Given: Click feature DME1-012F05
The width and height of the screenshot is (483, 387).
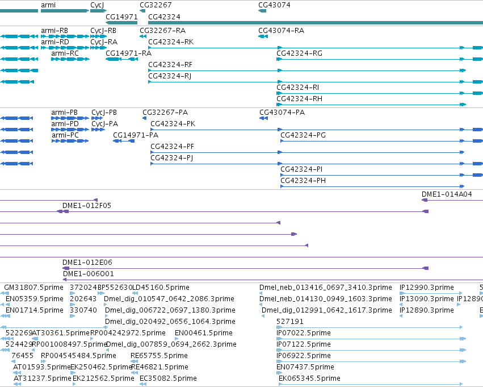Looking at the screenshot, I should pyautogui.click(x=87, y=206).
